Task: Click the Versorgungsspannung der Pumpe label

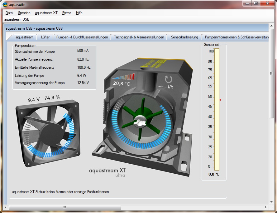Action: tap(40, 83)
